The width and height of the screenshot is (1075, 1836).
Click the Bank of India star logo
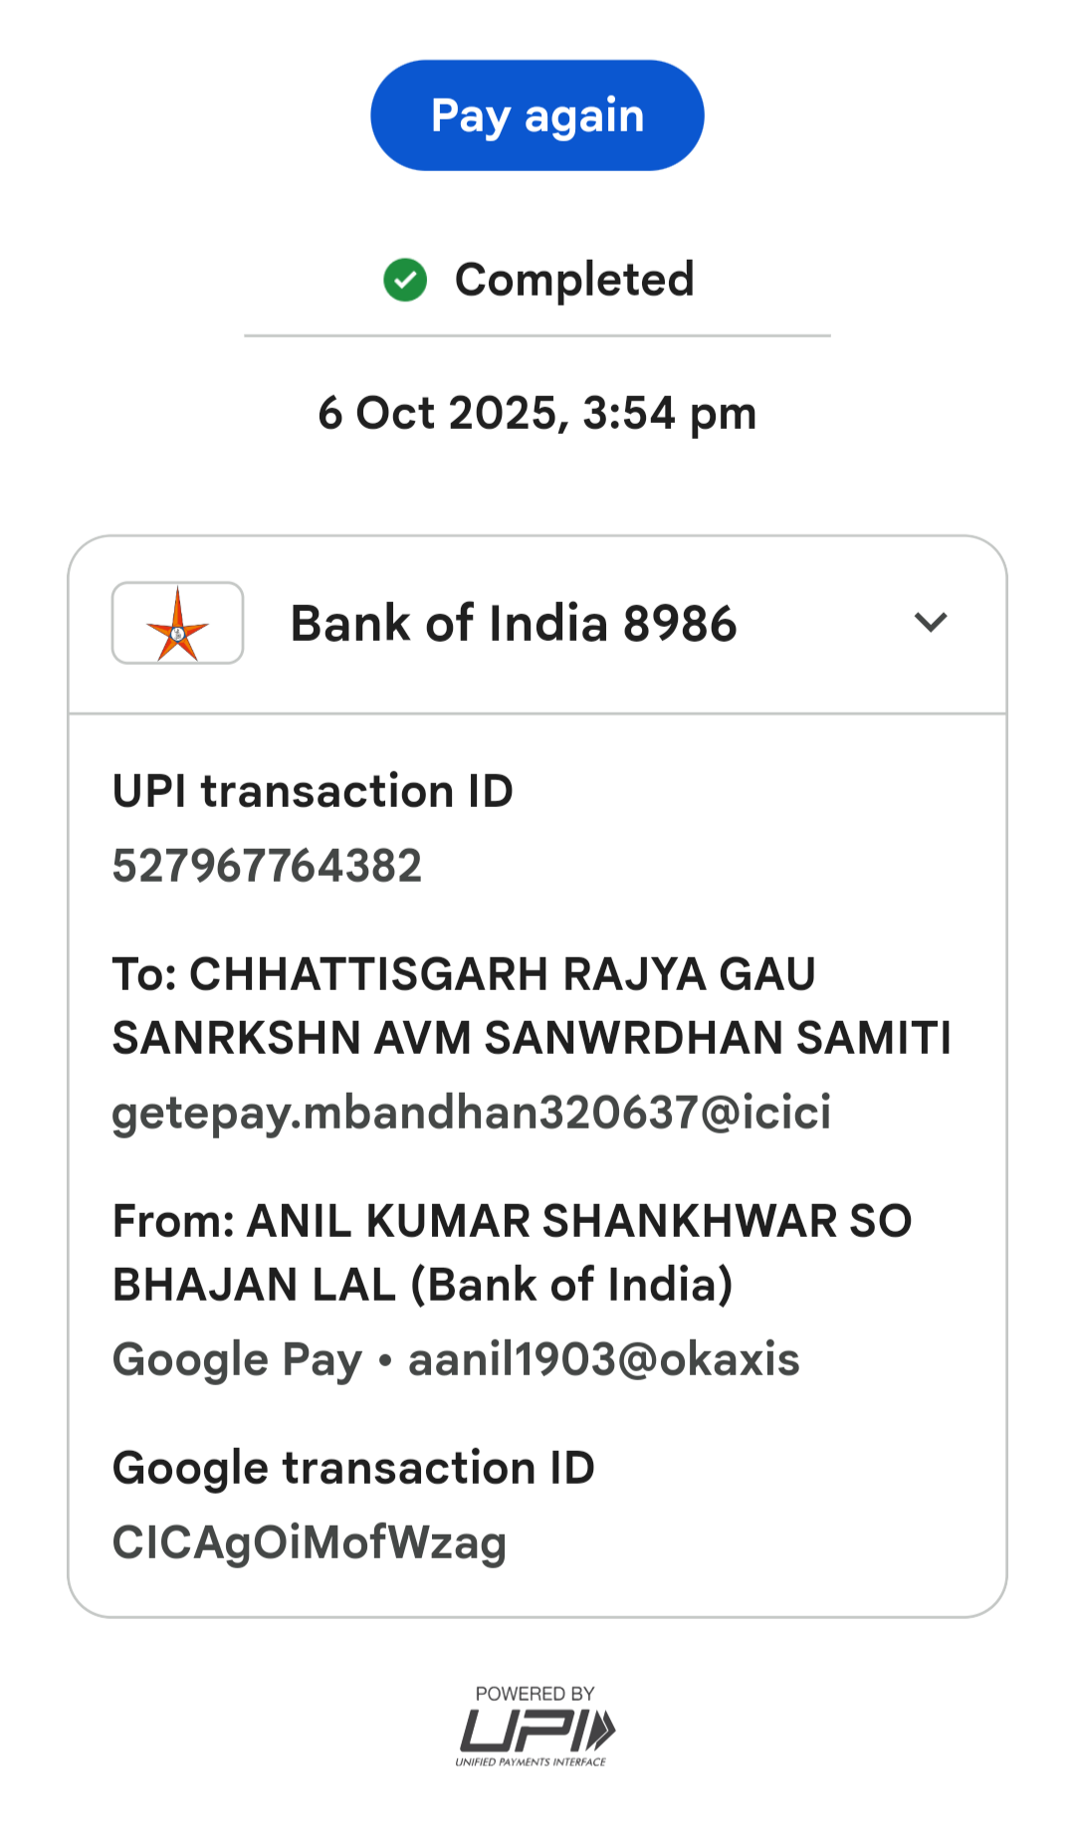point(177,623)
